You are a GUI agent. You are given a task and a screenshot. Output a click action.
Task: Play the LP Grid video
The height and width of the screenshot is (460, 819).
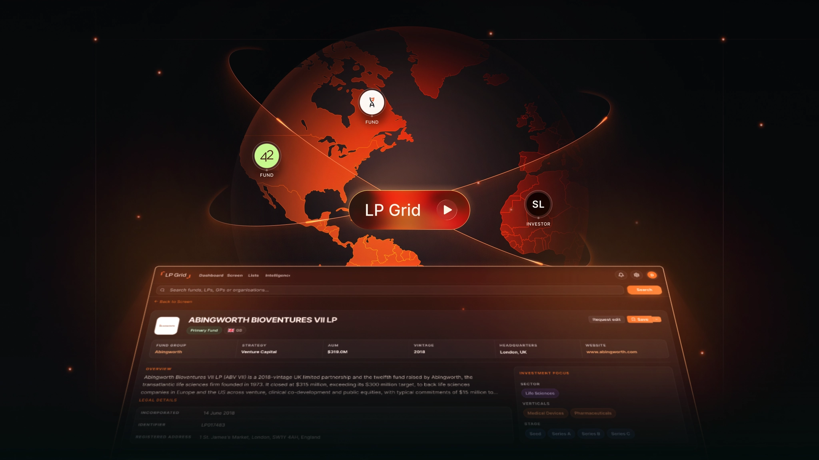point(447,210)
